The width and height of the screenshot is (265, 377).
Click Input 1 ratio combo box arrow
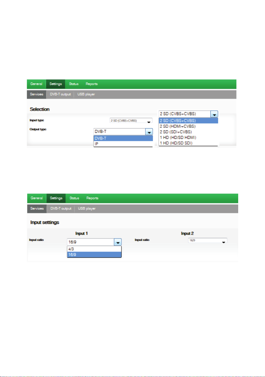click(117, 242)
